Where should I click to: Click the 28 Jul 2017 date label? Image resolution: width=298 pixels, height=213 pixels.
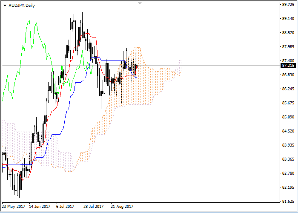point(94,206)
